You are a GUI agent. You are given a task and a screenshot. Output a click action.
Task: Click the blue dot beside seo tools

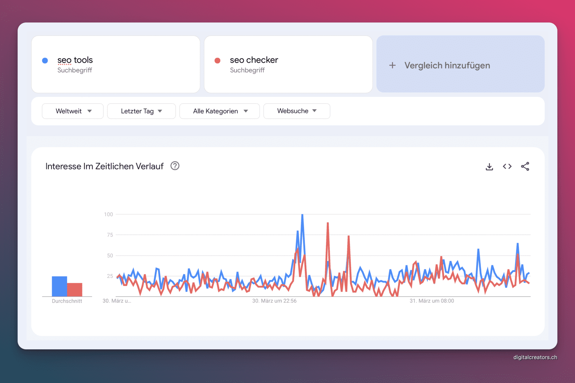[x=45, y=61]
